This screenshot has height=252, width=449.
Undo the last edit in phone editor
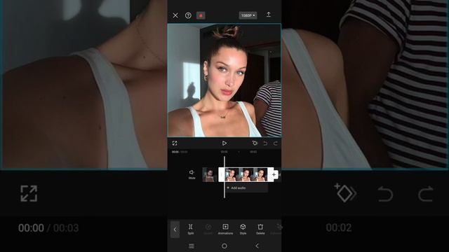pyautogui.click(x=265, y=143)
